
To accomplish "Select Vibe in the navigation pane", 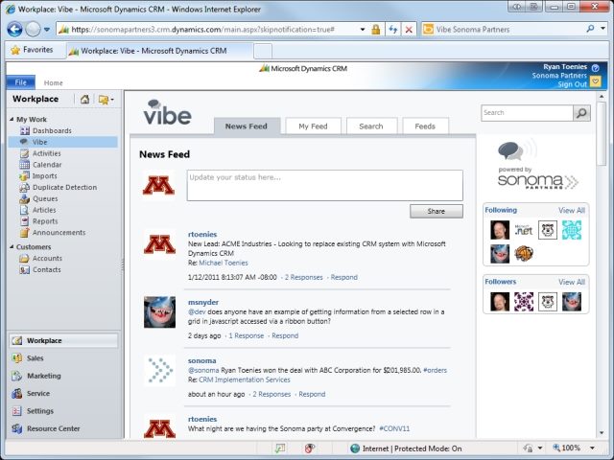I will (62, 142).
